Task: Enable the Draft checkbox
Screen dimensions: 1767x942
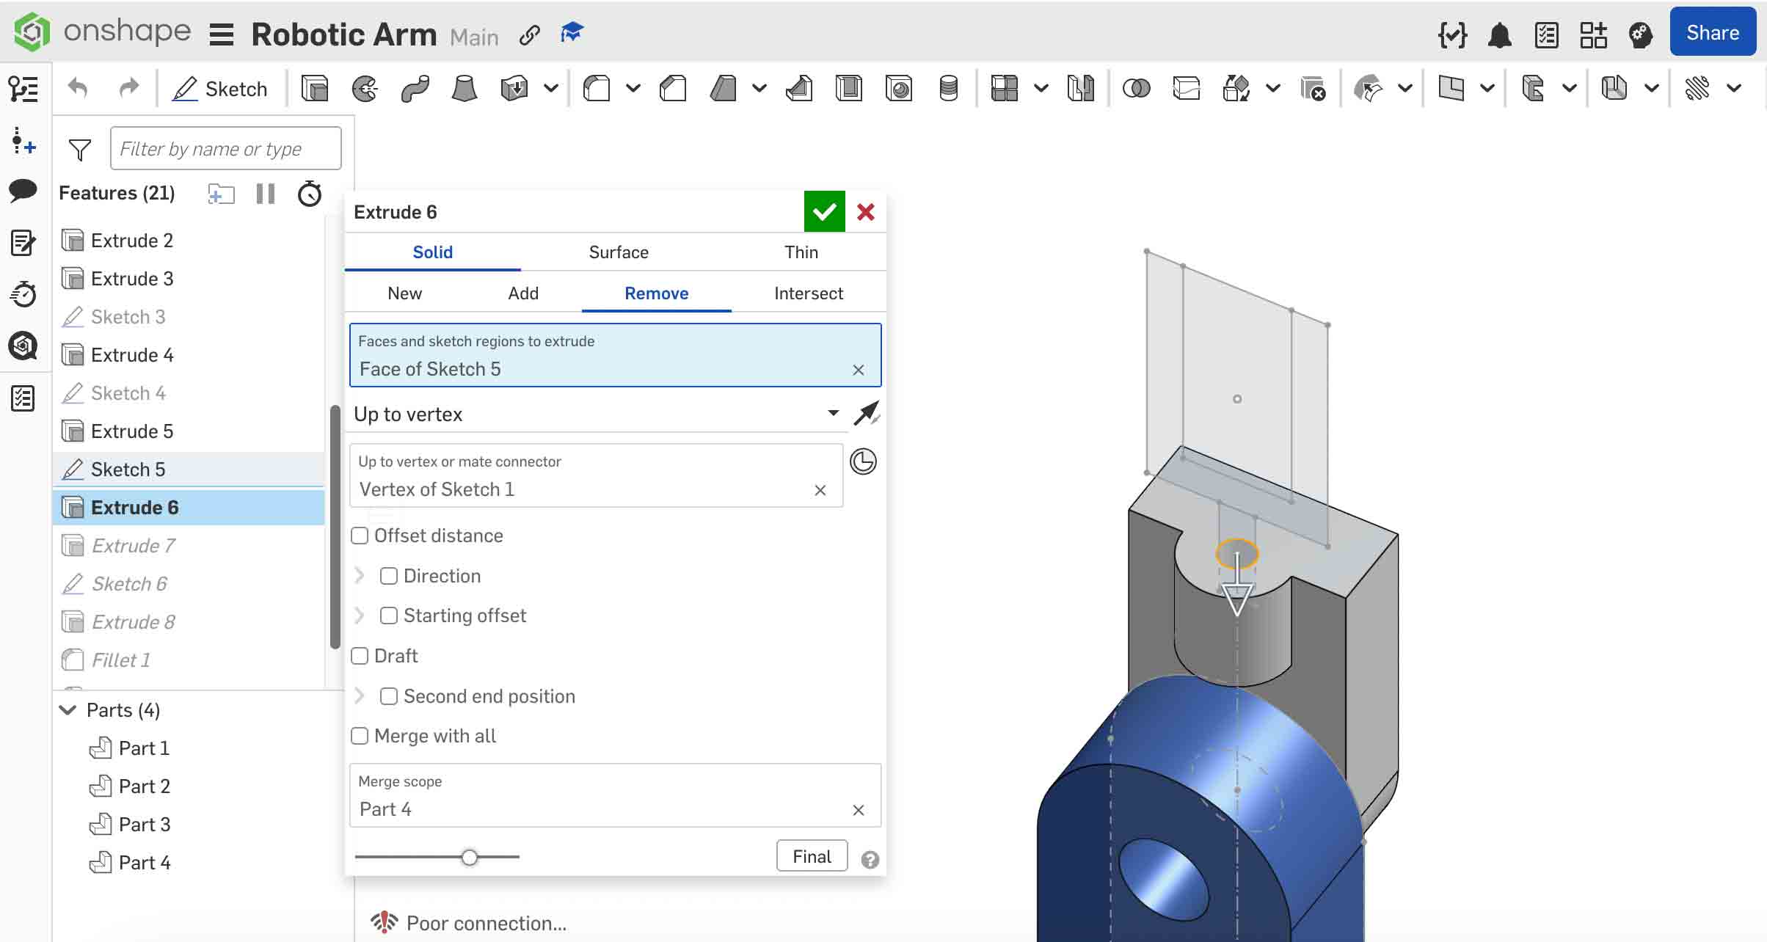Action: tap(360, 655)
